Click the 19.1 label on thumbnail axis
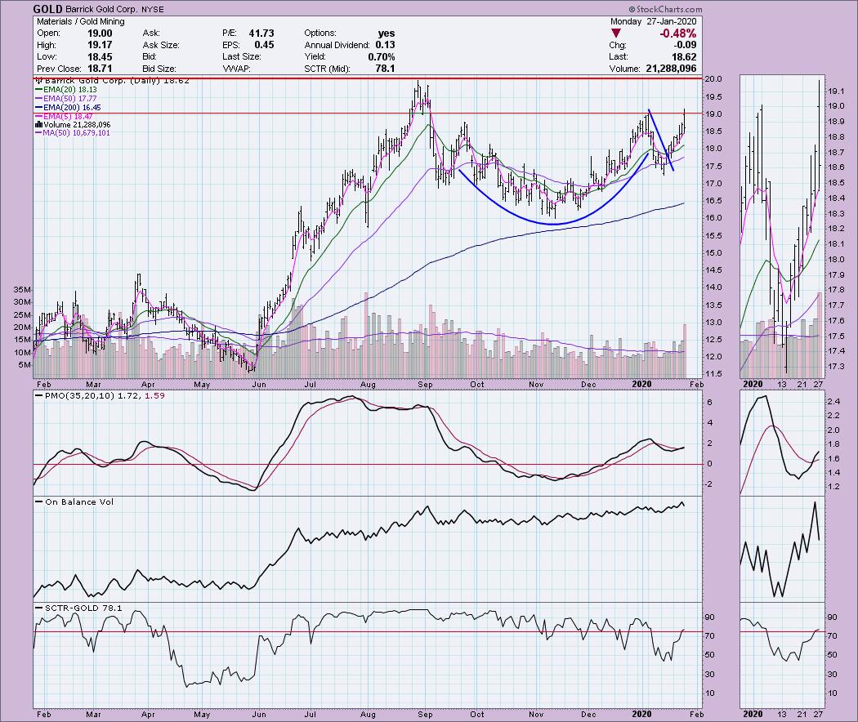The height and width of the screenshot is (722, 858). click(836, 91)
